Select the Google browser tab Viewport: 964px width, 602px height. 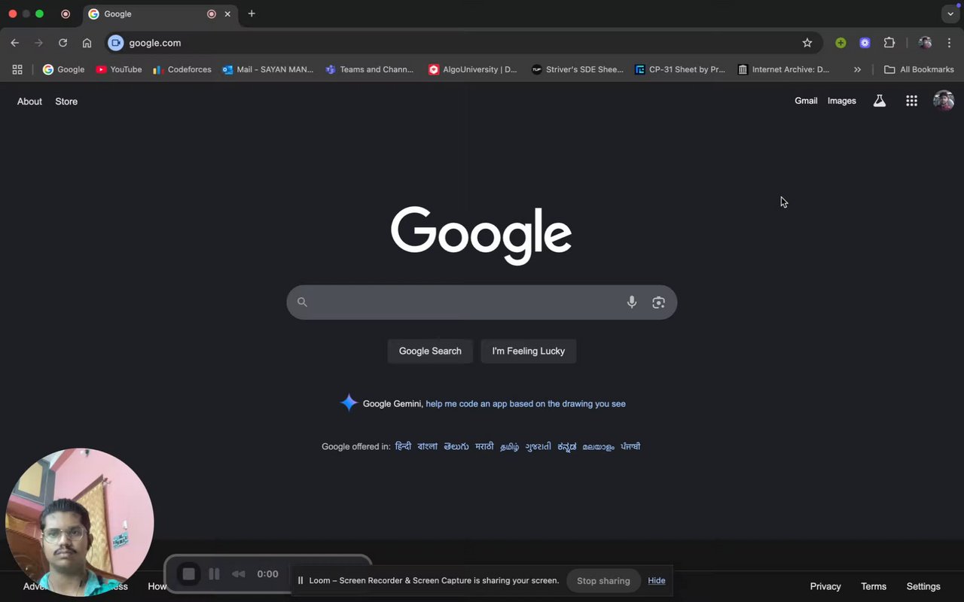pyautogui.click(x=160, y=14)
